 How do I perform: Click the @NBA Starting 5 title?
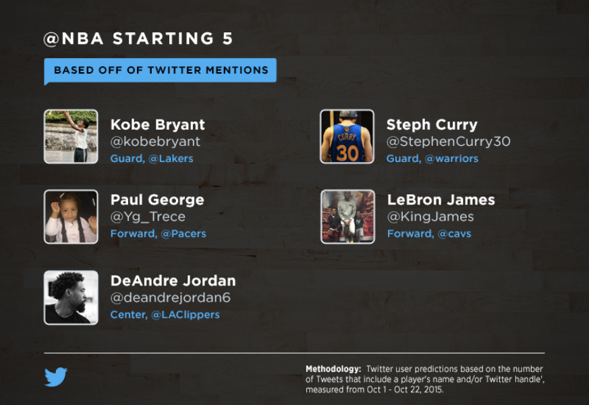coord(138,38)
